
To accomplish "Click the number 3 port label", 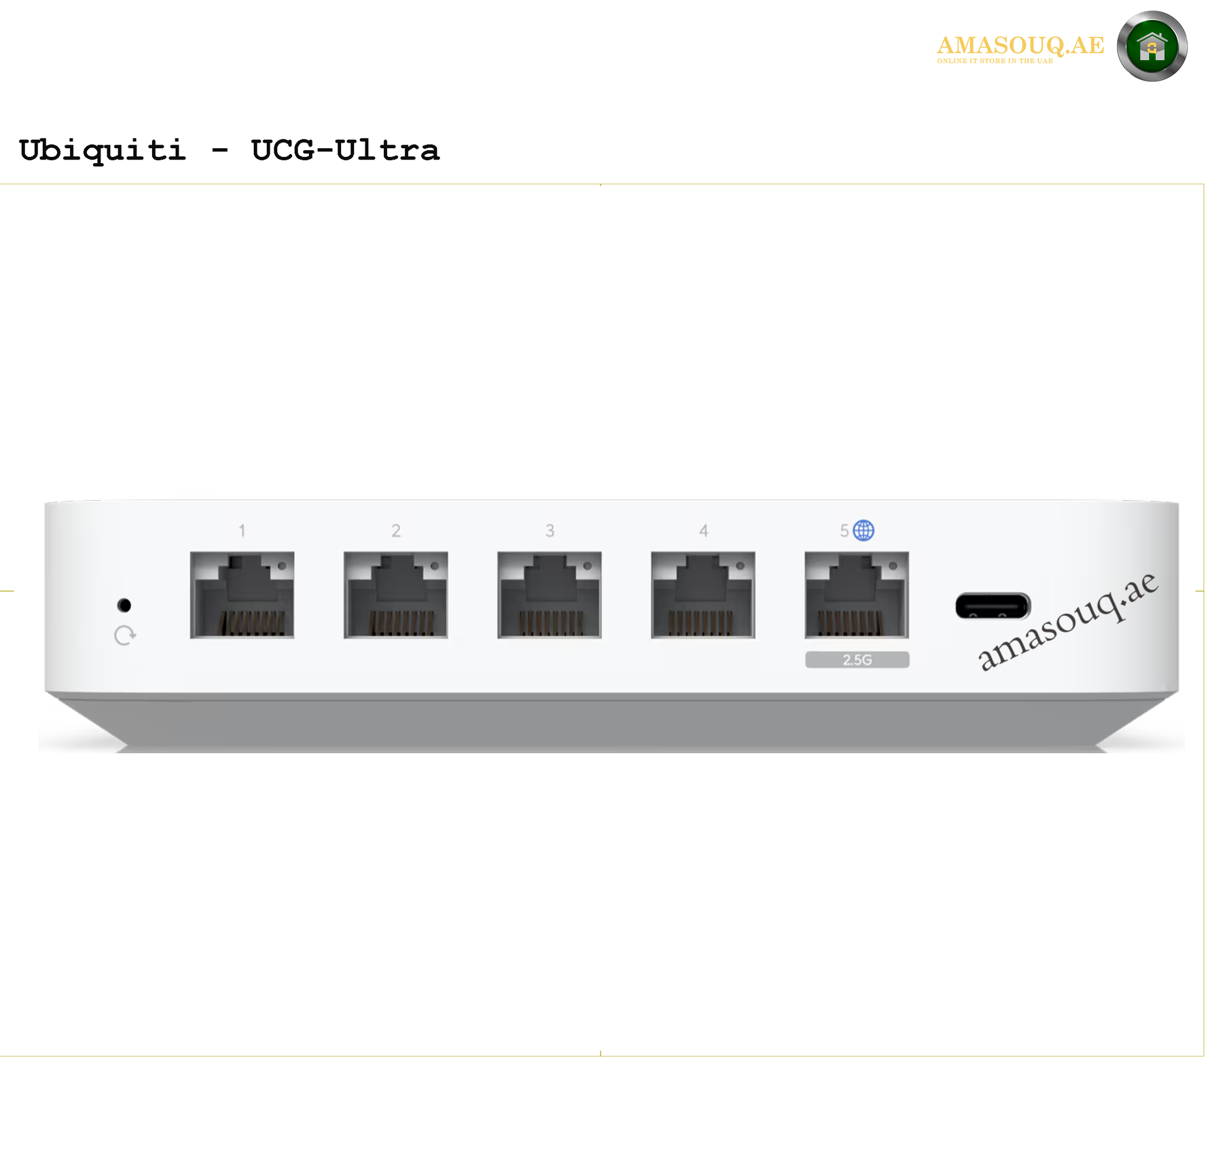I will tap(550, 531).
